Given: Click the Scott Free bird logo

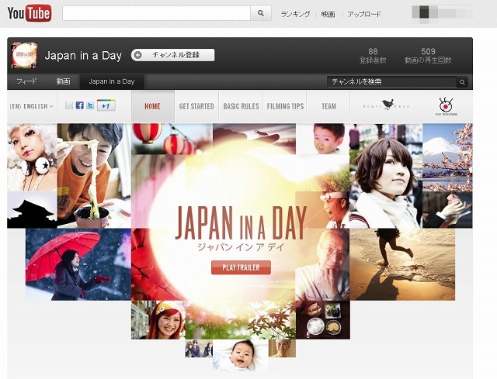Looking at the screenshot, I should tap(386, 105).
